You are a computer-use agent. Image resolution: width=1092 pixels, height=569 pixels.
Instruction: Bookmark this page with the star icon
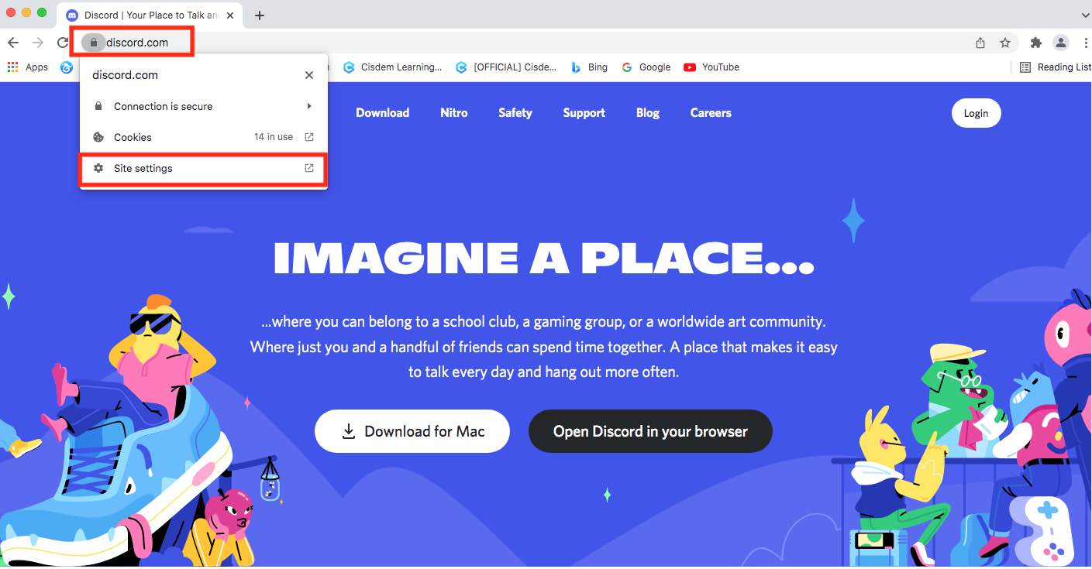click(1005, 43)
